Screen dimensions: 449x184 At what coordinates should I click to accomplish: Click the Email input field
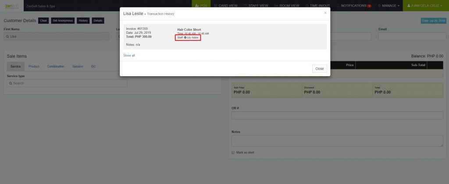point(412,36)
